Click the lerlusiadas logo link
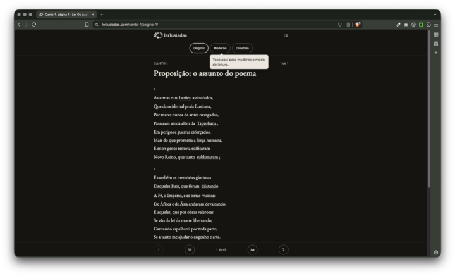The image size is (455, 276). coord(171,35)
